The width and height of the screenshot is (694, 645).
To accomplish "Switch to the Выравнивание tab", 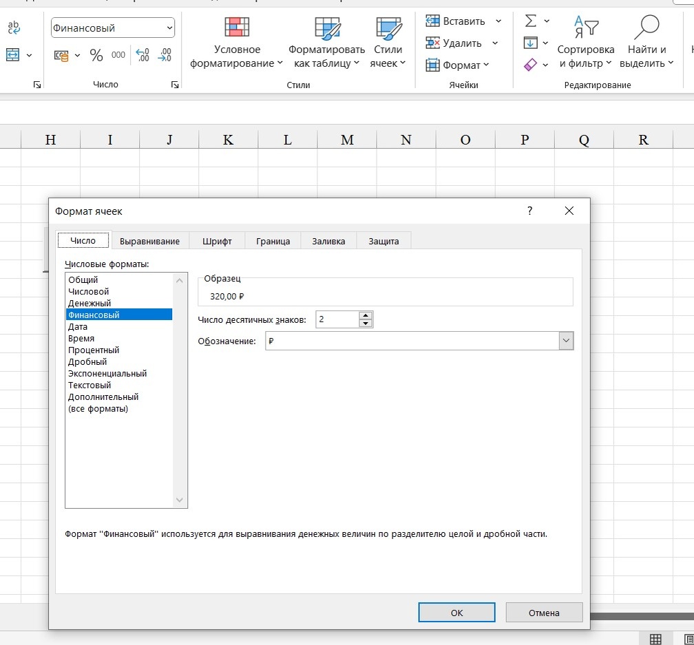I will coord(149,241).
